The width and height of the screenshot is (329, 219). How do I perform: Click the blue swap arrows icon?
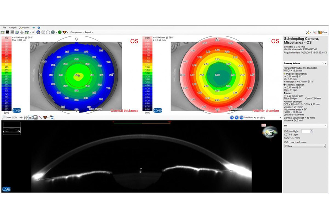(x=52, y=118)
